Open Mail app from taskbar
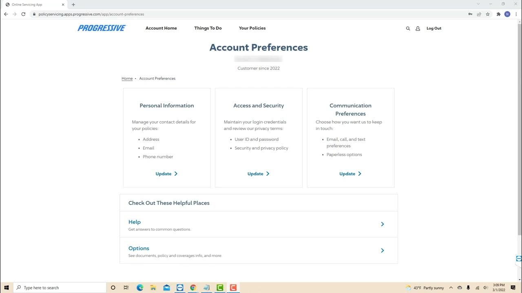This screenshot has width=522, height=293. pos(166,288)
